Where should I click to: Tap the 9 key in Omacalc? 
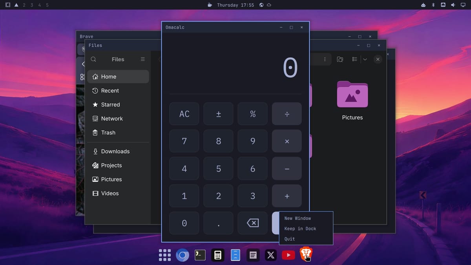point(253,141)
